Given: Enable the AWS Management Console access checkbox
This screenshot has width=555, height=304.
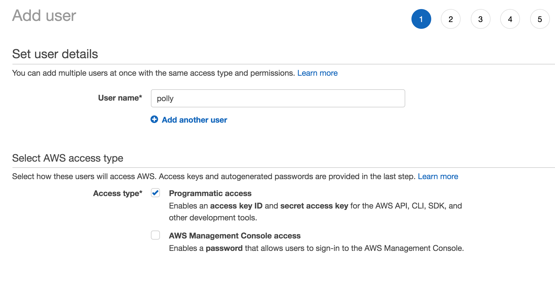Looking at the screenshot, I should [x=155, y=235].
